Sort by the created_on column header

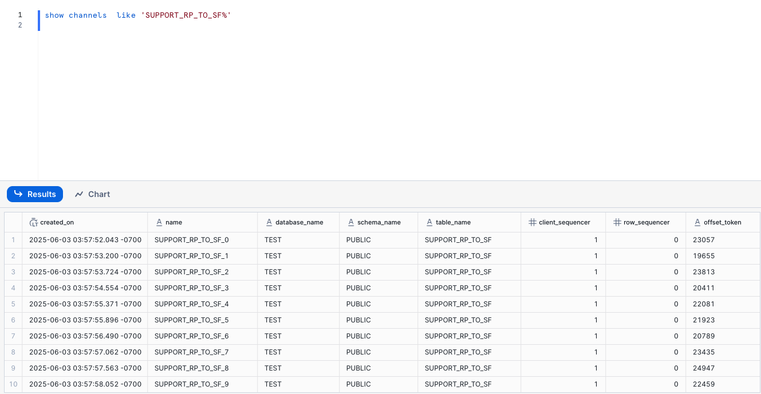pyautogui.click(x=85, y=222)
